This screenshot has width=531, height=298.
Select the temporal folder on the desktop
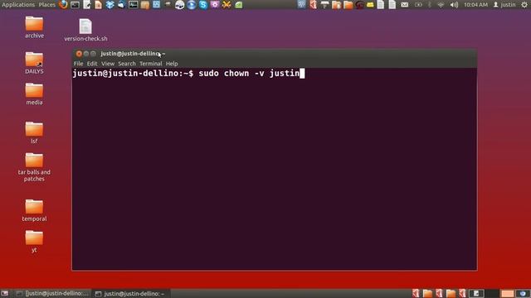(x=34, y=210)
